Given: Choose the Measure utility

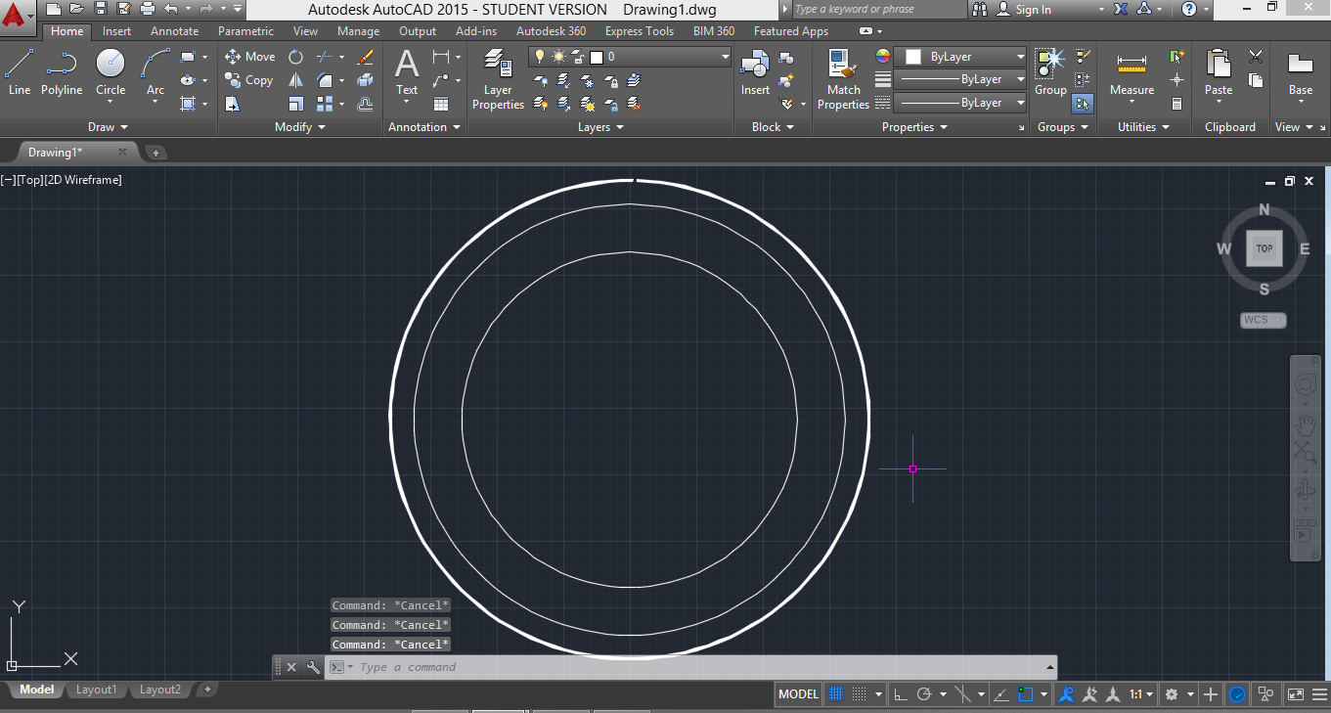Looking at the screenshot, I should coord(1131,74).
